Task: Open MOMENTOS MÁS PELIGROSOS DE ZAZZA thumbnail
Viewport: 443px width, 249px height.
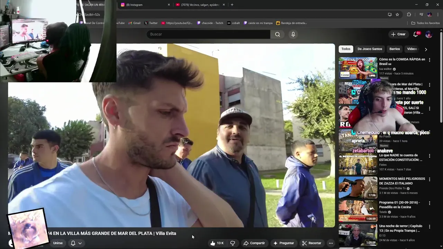Action: pos(358,187)
